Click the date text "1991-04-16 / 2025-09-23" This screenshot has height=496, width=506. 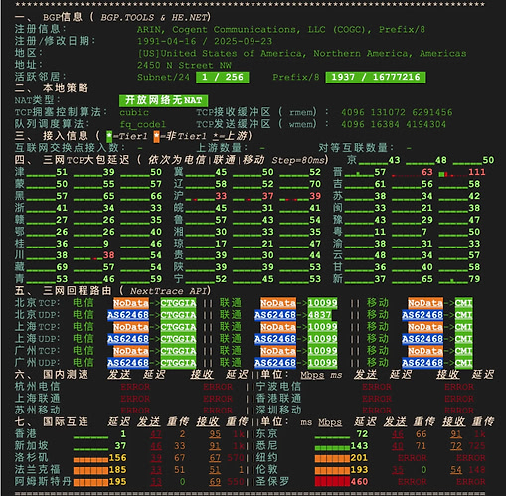tap(205, 41)
